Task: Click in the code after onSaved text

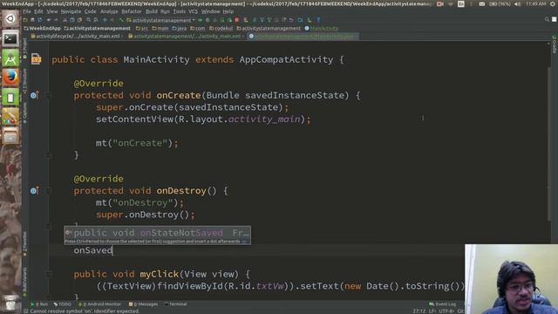Action: coord(112,250)
